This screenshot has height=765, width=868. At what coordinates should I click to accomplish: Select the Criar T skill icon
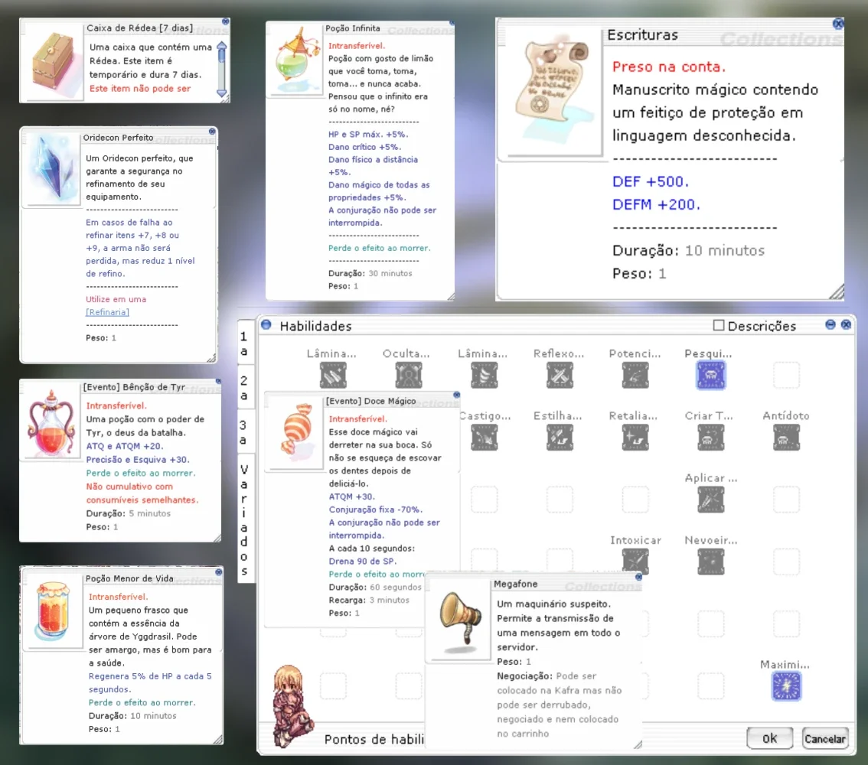pyautogui.click(x=711, y=438)
